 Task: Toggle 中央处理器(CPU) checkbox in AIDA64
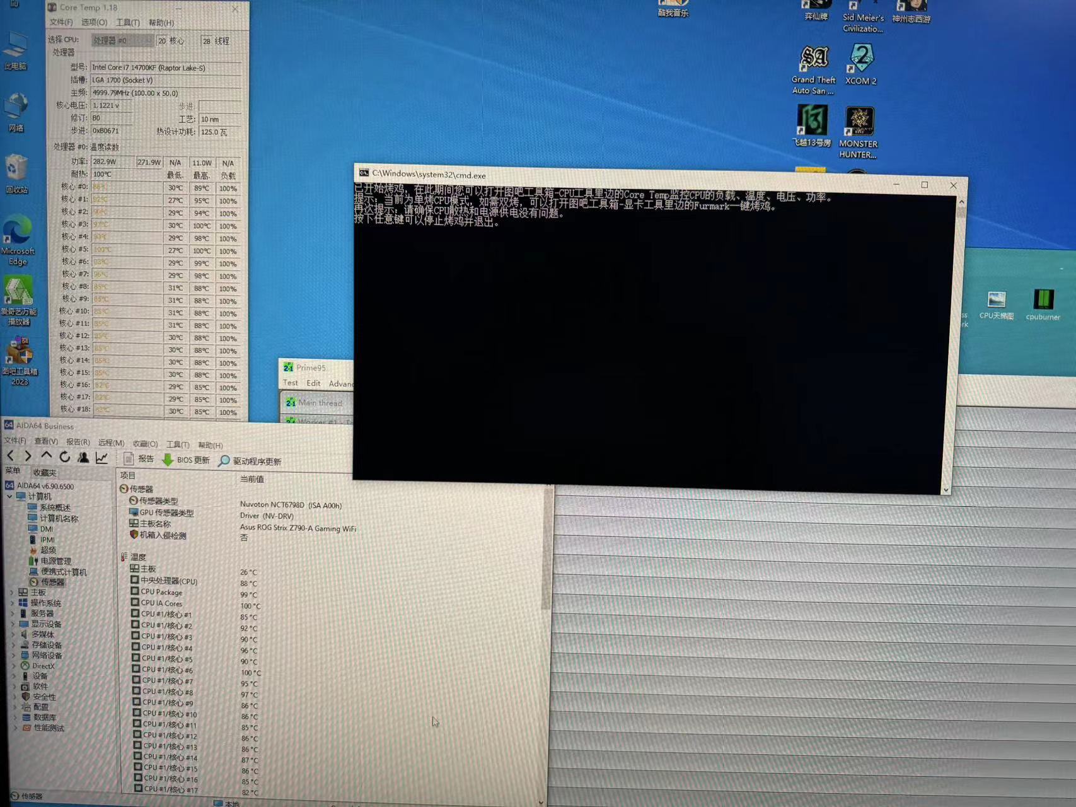[x=135, y=579]
